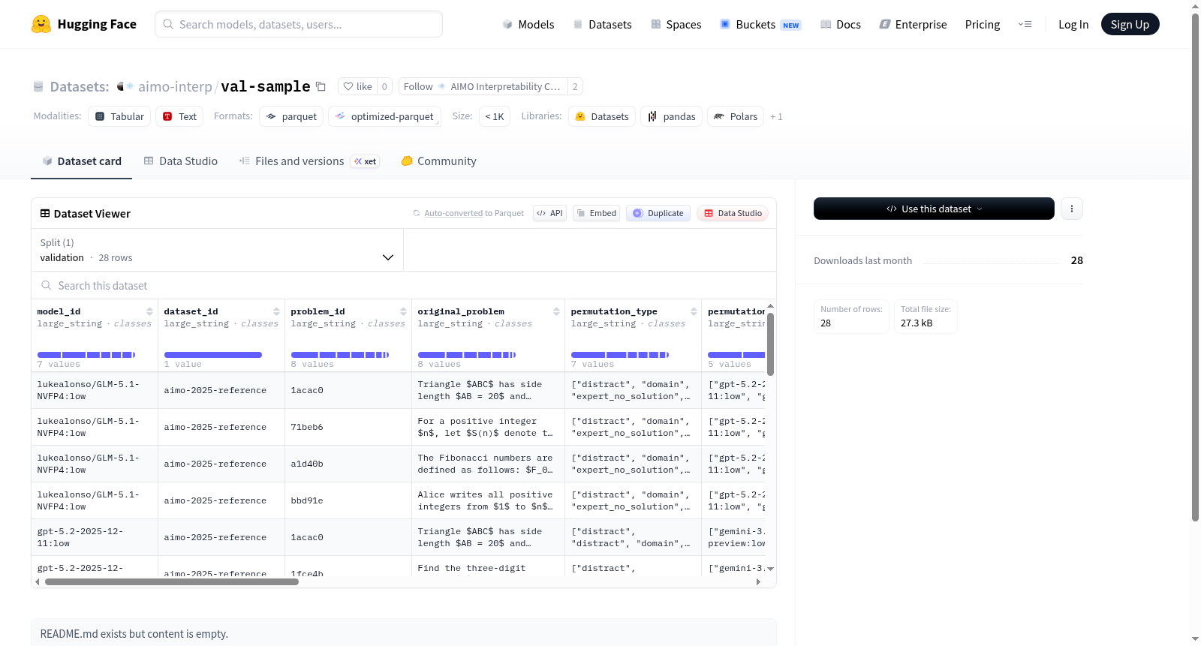Click the Sign Up button
Viewport: 1201px width, 646px height.
tap(1130, 24)
